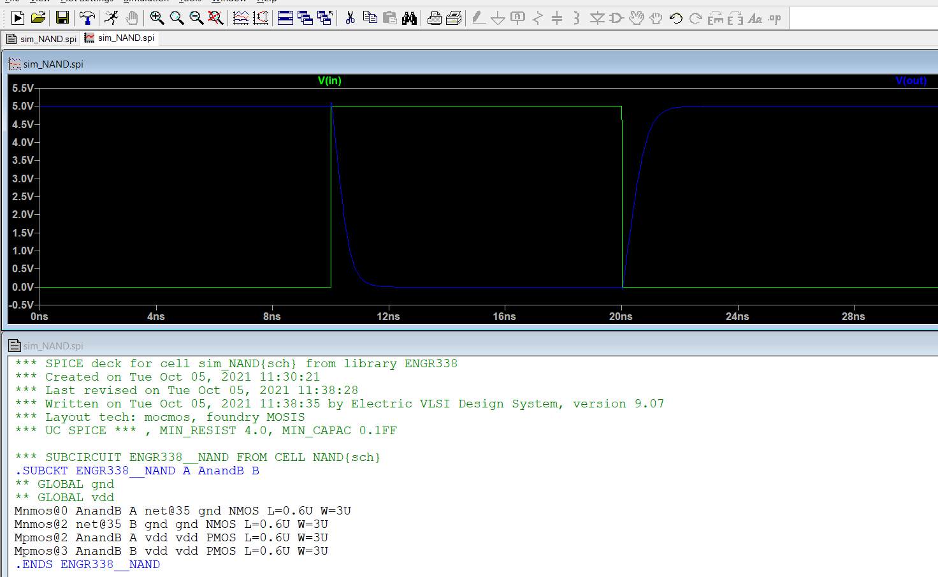The image size is (938, 577).
Task: Save using the floppy disk icon
Action: [62, 18]
